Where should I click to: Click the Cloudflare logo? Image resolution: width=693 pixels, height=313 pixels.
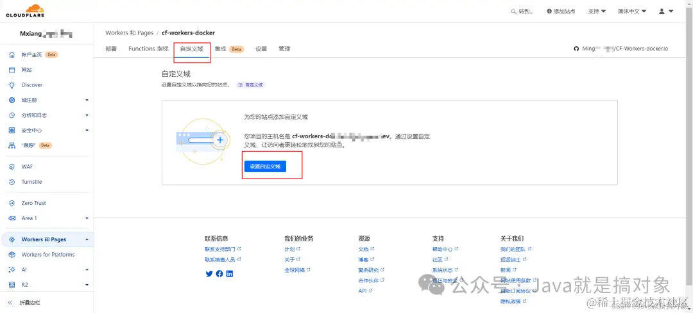pyautogui.click(x=25, y=11)
